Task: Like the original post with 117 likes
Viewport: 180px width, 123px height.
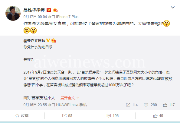Action: (169, 105)
